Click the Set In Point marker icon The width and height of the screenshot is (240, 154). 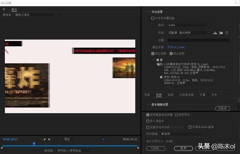[44, 139]
